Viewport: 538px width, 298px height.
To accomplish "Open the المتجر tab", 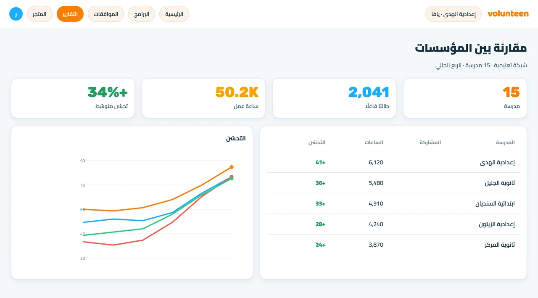I will (x=40, y=14).
